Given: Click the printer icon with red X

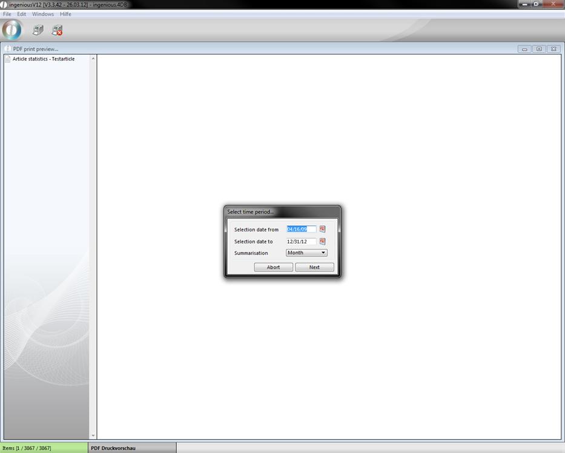Looking at the screenshot, I should point(57,30).
